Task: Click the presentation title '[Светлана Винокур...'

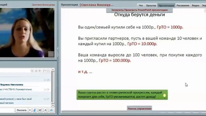Action: (97, 5)
